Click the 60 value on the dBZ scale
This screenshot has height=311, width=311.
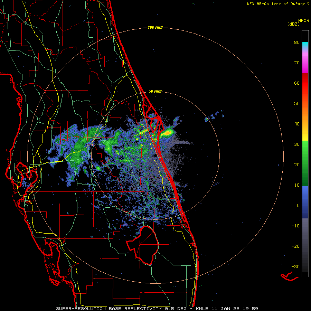point(297,83)
